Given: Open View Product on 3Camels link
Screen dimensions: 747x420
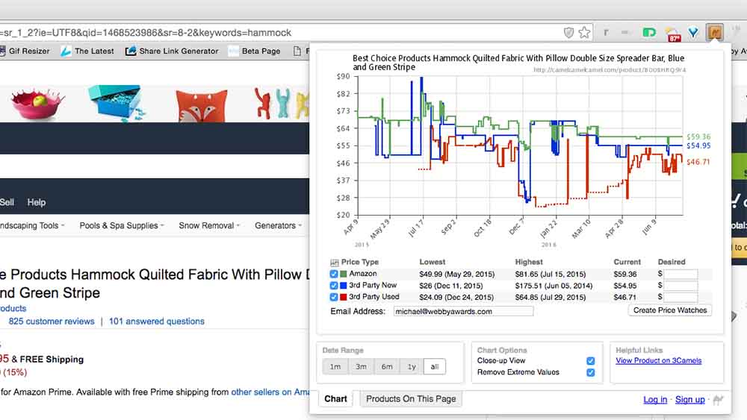Looking at the screenshot, I should 658,361.
